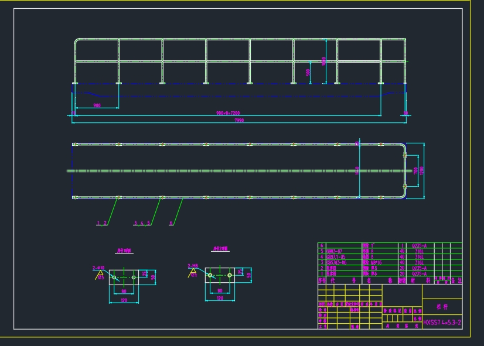484x346 pixels.
Task: Click quantity 40 in parts row 4
Action: (x=402, y=257)
